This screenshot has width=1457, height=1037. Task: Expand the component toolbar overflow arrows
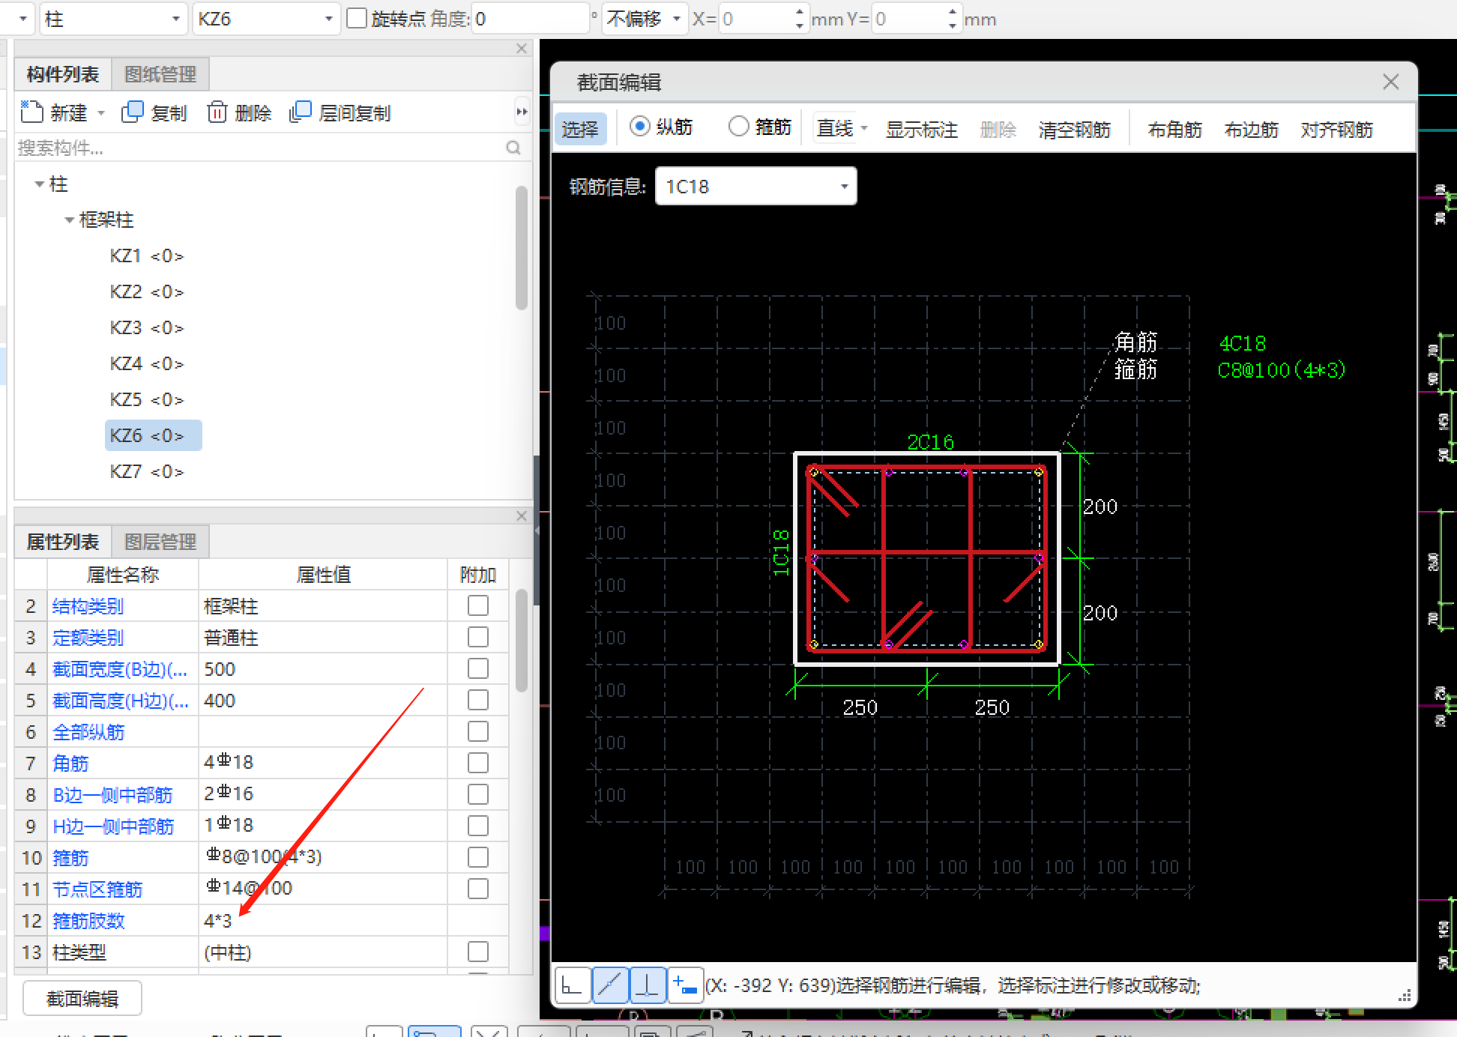pyautogui.click(x=522, y=112)
